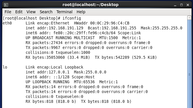
Task: Open the View menu
Action: tap(31, 12)
